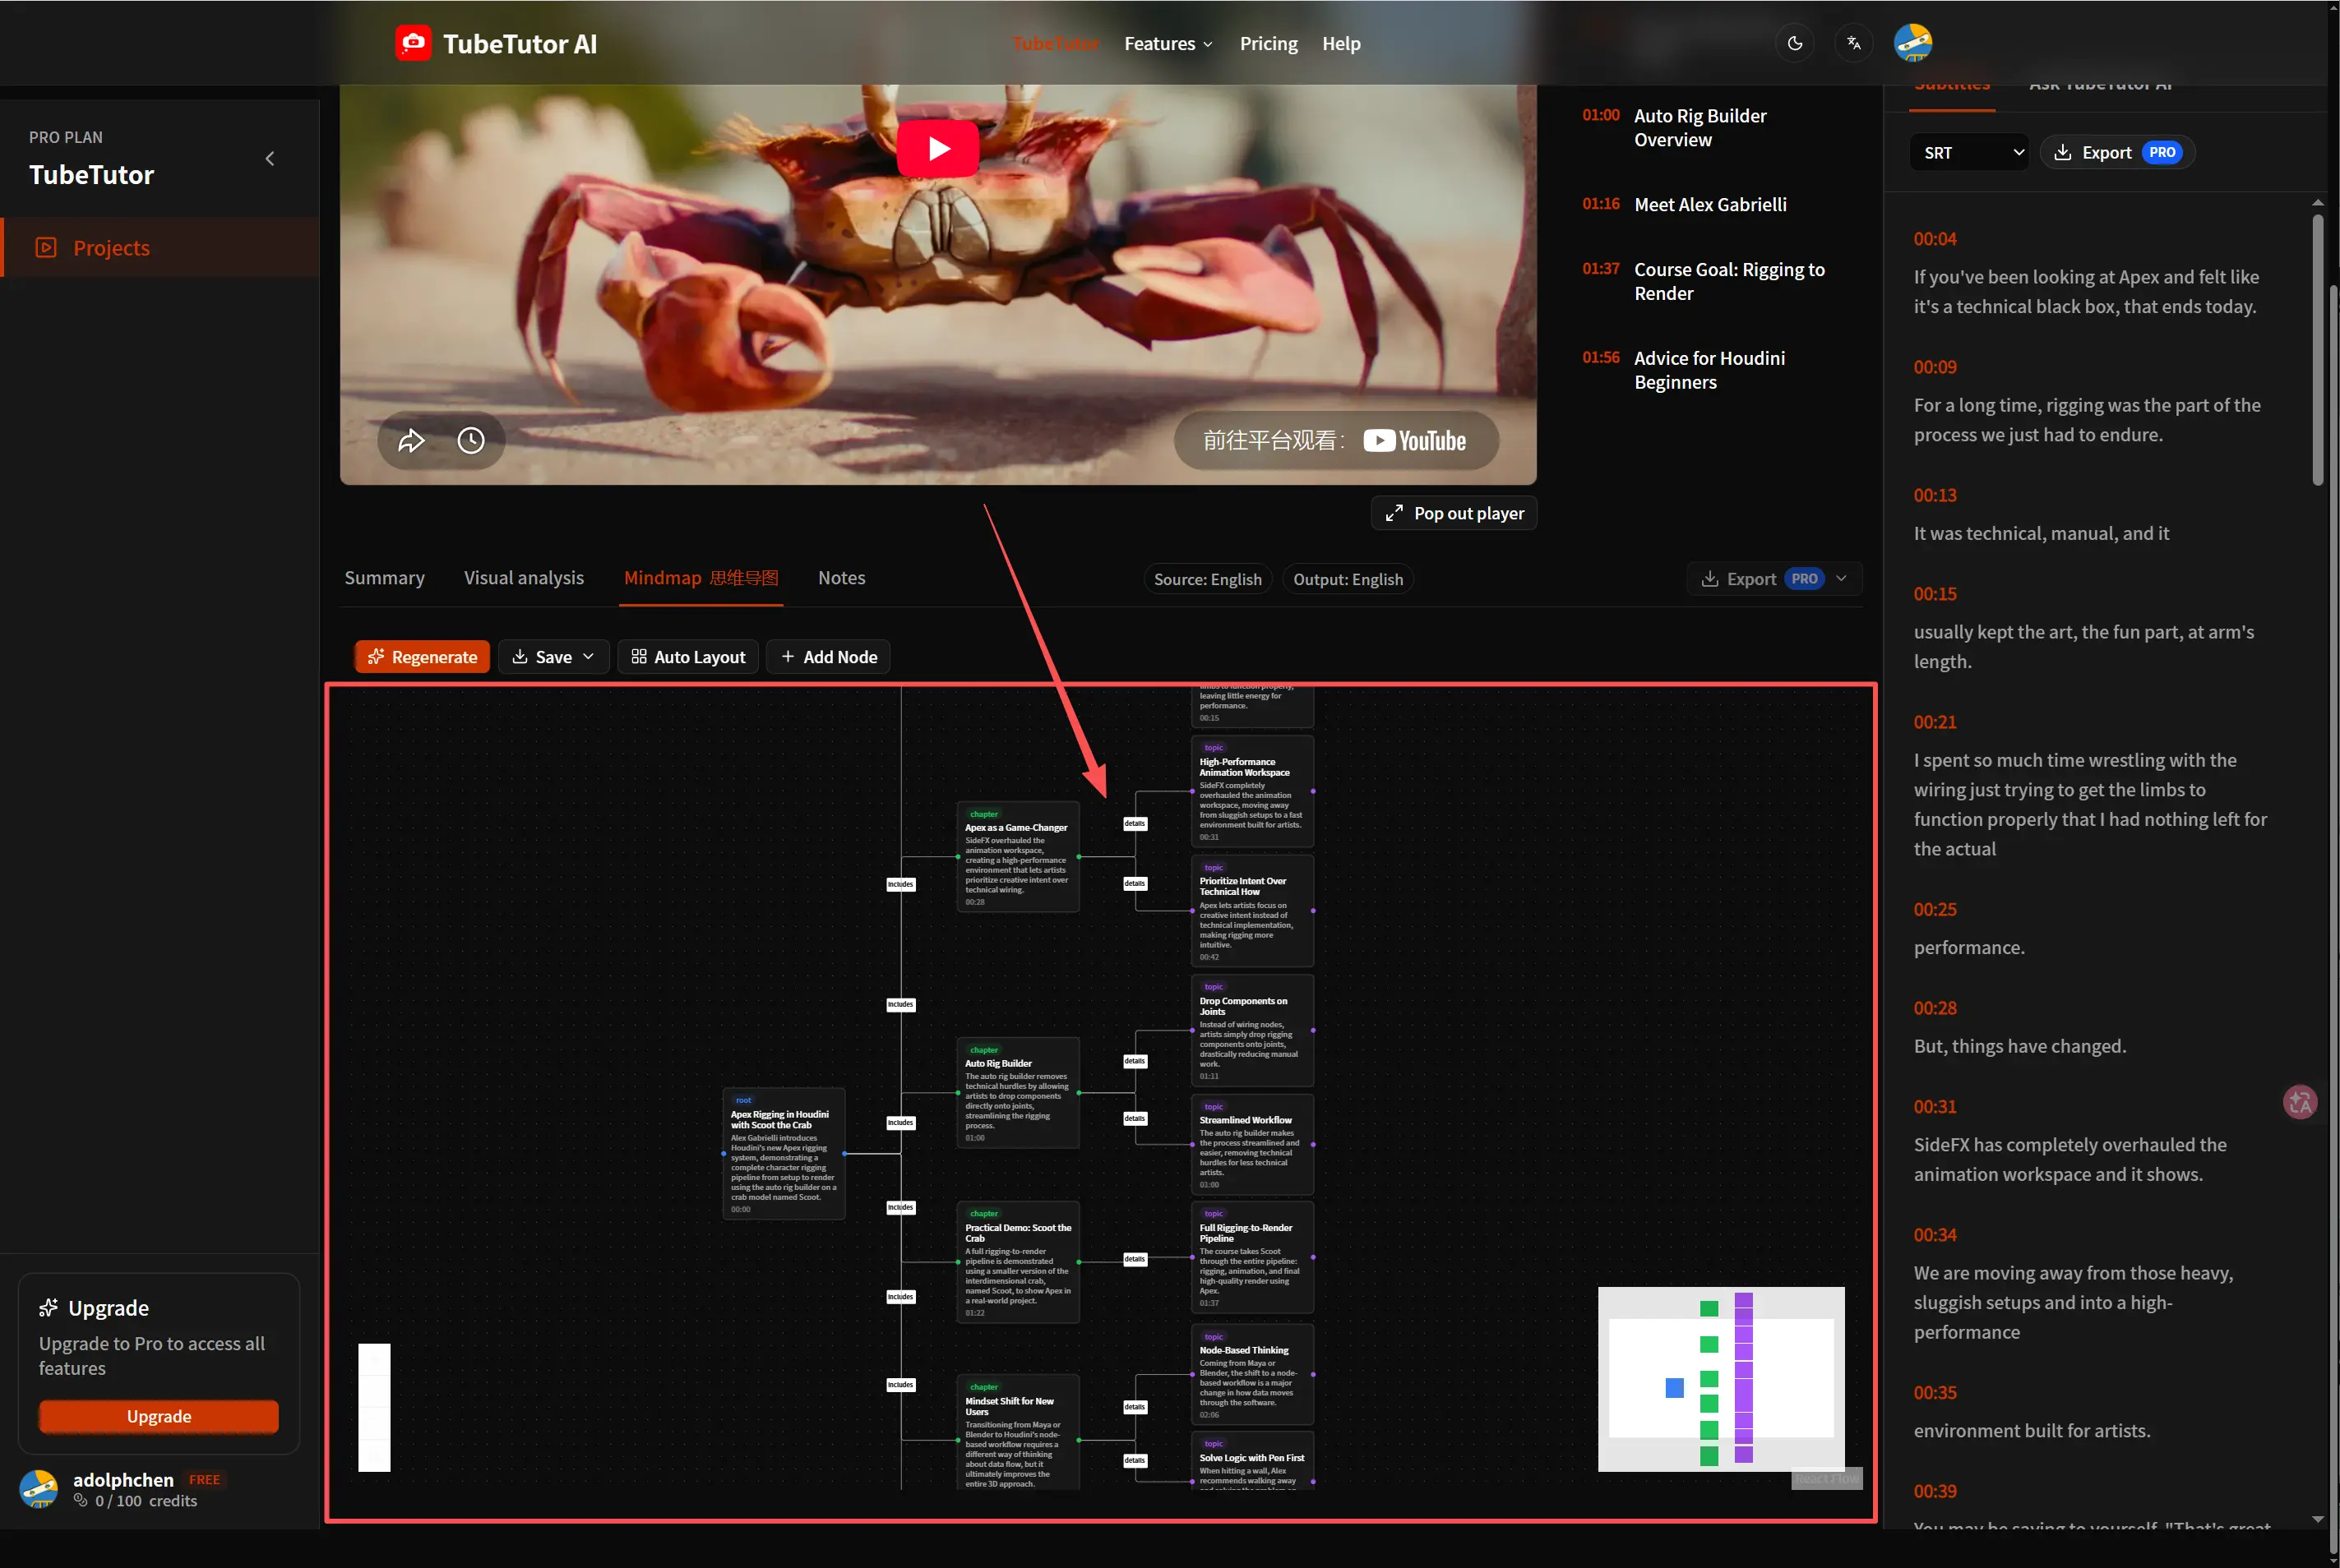Switch to the Summary tab
This screenshot has width=2340, height=1568.
pyautogui.click(x=384, y=578)
